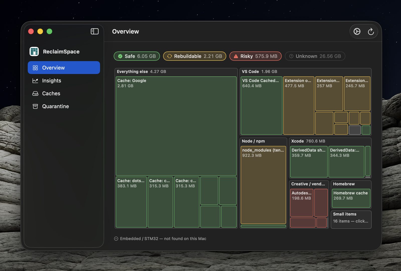Viewport: 401px width, 271px height.
Task: Toggle the Safe 6.05 GB filter chip
Action: (x=137, y=56)
